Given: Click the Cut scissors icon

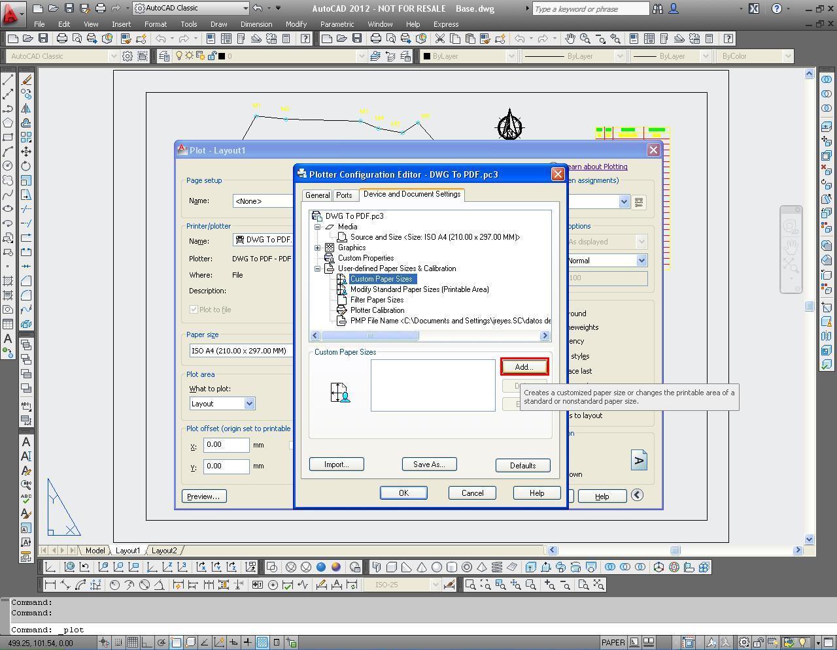Looking at the screenshot, I should [x=440, y=39].
